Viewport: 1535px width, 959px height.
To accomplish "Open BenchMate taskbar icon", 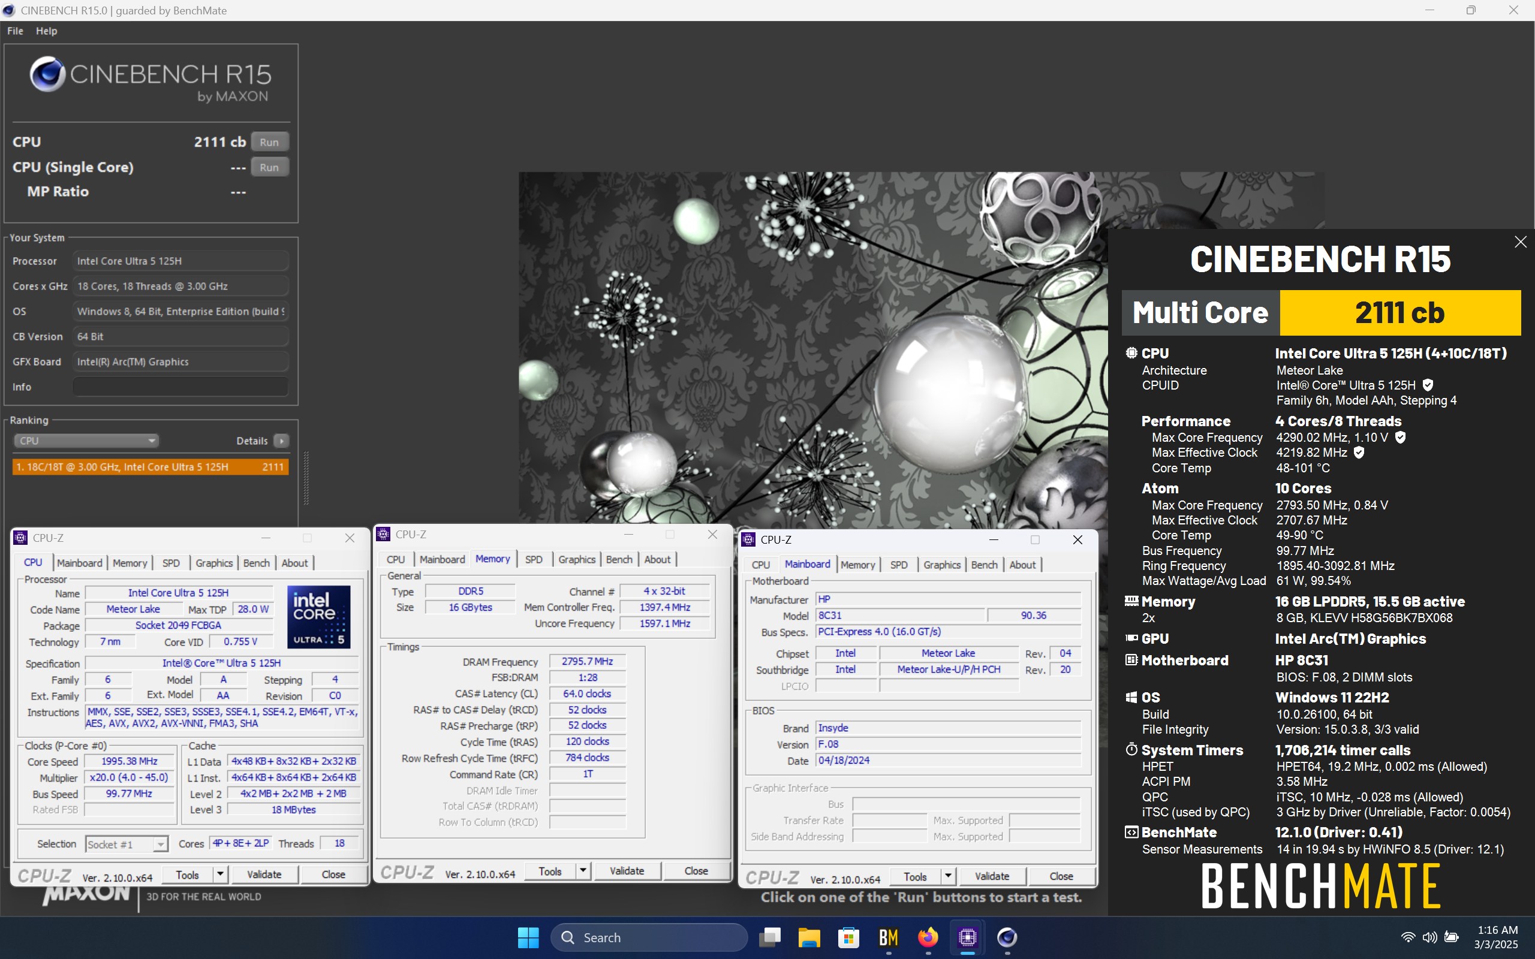I will point(888,937).
